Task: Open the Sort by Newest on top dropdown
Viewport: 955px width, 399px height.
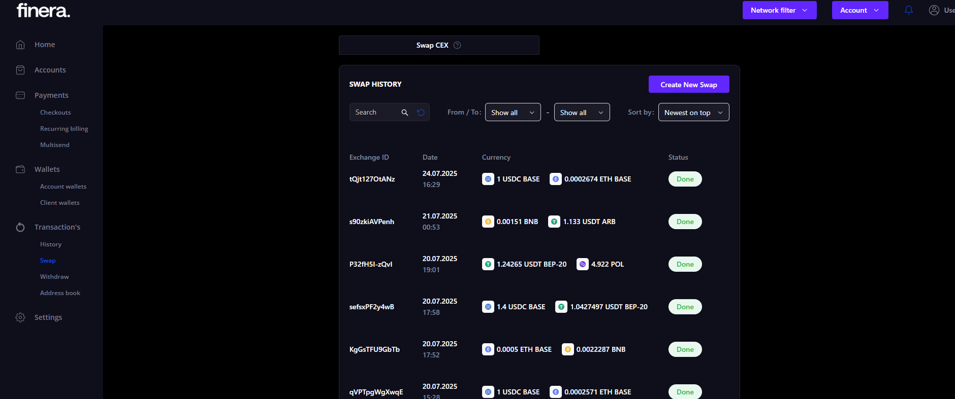Action: 693,113
